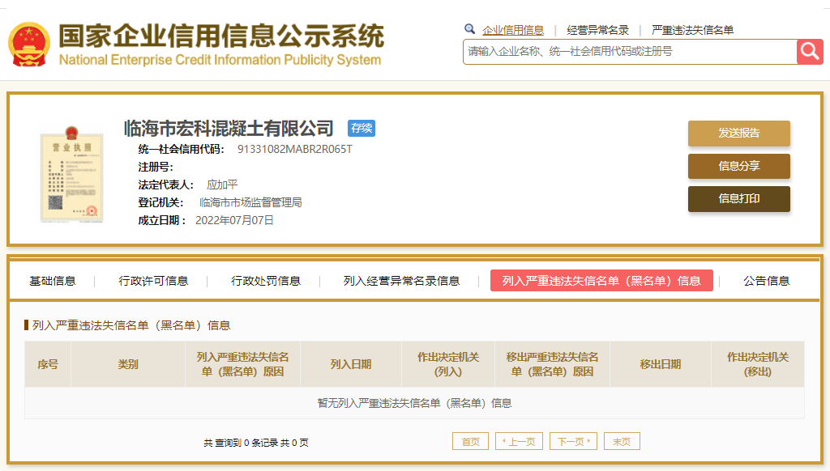
Task: Open the business license thumbnail image
Action: coord(71,175)
